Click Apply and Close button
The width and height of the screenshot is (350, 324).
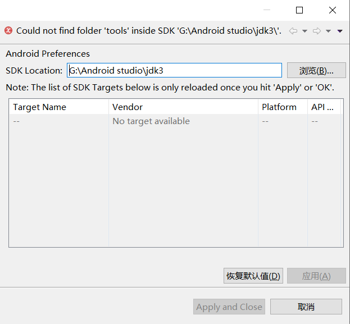coord(229,307)
